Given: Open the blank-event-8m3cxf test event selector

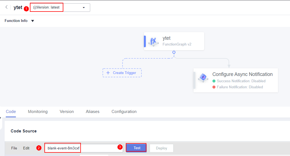Looking at the screenshot, I should [84, 148].
